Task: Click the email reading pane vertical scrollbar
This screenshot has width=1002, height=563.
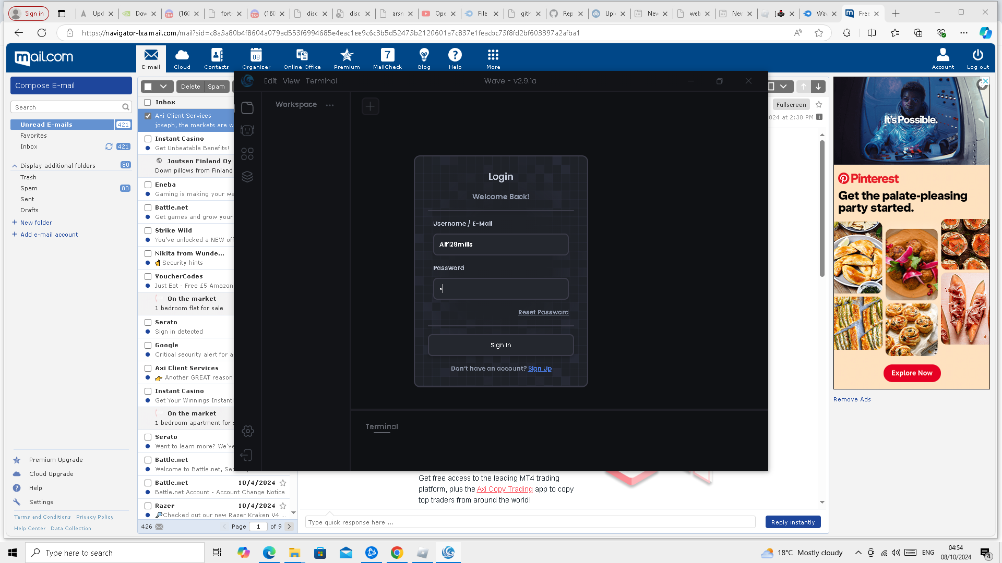Action: (822, 209)
